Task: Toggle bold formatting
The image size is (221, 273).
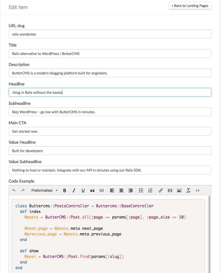Action: pos(65,190)
